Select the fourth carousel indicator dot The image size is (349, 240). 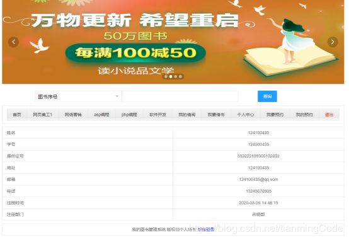[181, 77]
